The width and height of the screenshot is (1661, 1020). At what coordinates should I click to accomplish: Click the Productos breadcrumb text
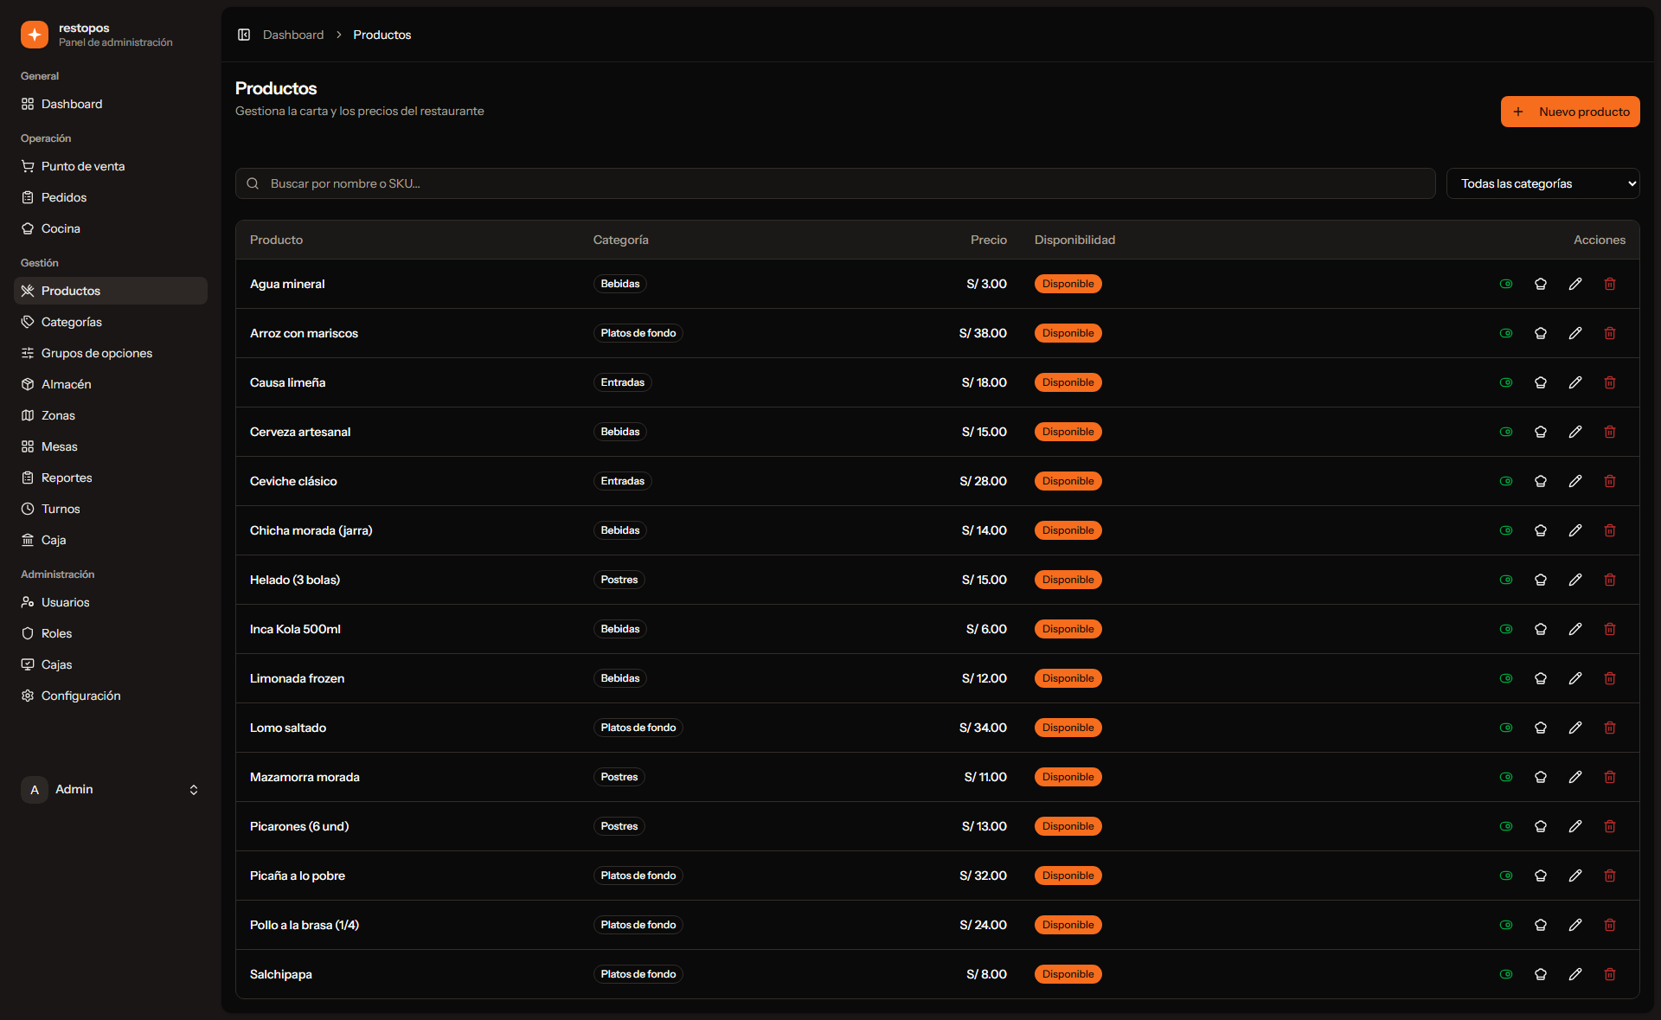coord(382,35)
